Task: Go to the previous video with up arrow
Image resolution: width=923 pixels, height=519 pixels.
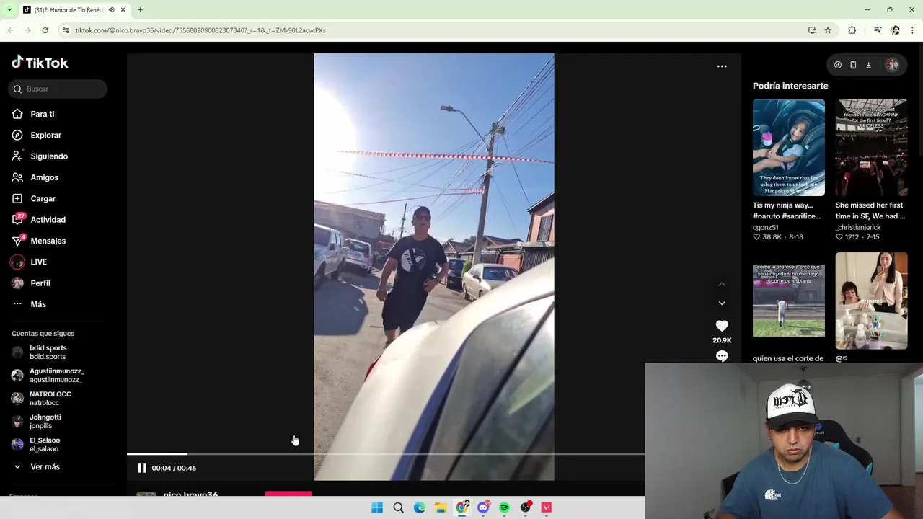Action: [x=722, y=284]
